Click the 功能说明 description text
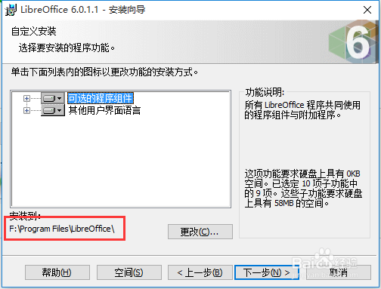Viewport: 381px width, 289px height. tap(302, 110)
